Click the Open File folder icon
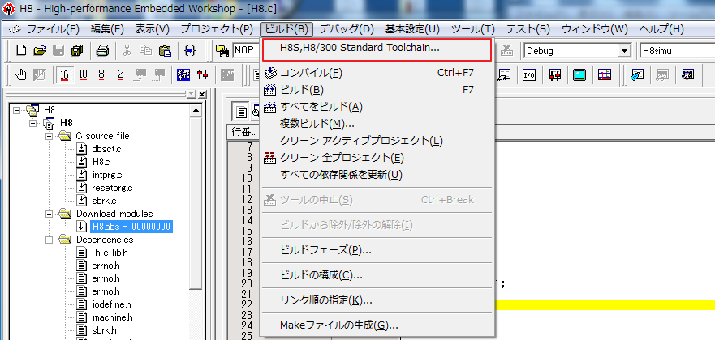The height and width of the screenshot is (340, 715). [x=40, y=50]
